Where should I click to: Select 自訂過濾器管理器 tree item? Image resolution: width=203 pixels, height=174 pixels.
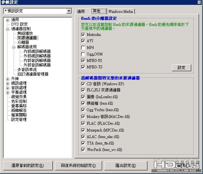click(33, 74)
